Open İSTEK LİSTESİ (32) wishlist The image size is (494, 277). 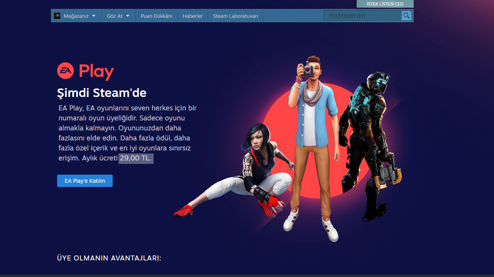pyautogui.click(x=385, y=4)
